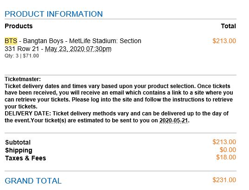Click the $18.00 taxes amount
249x190 pixels.
point(226,157)
